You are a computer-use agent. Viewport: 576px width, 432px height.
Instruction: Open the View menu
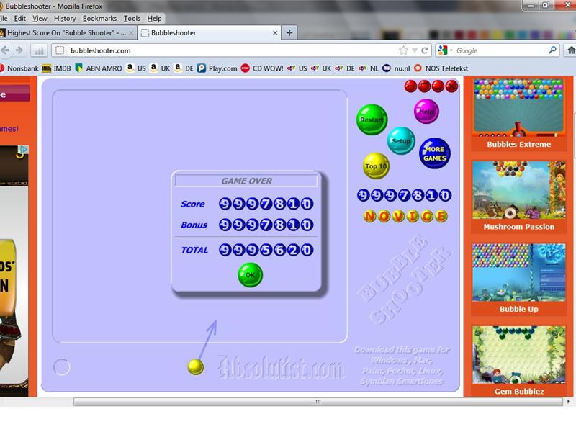40,19
